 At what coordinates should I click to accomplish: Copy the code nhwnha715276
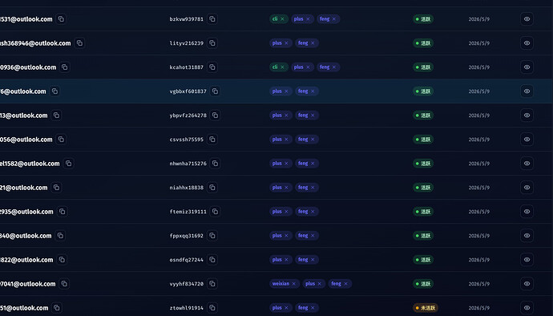point(215,164)
